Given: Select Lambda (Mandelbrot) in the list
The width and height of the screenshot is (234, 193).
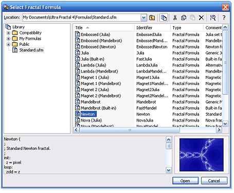Looking at the screenshot, I should click(x=99, y=71).
